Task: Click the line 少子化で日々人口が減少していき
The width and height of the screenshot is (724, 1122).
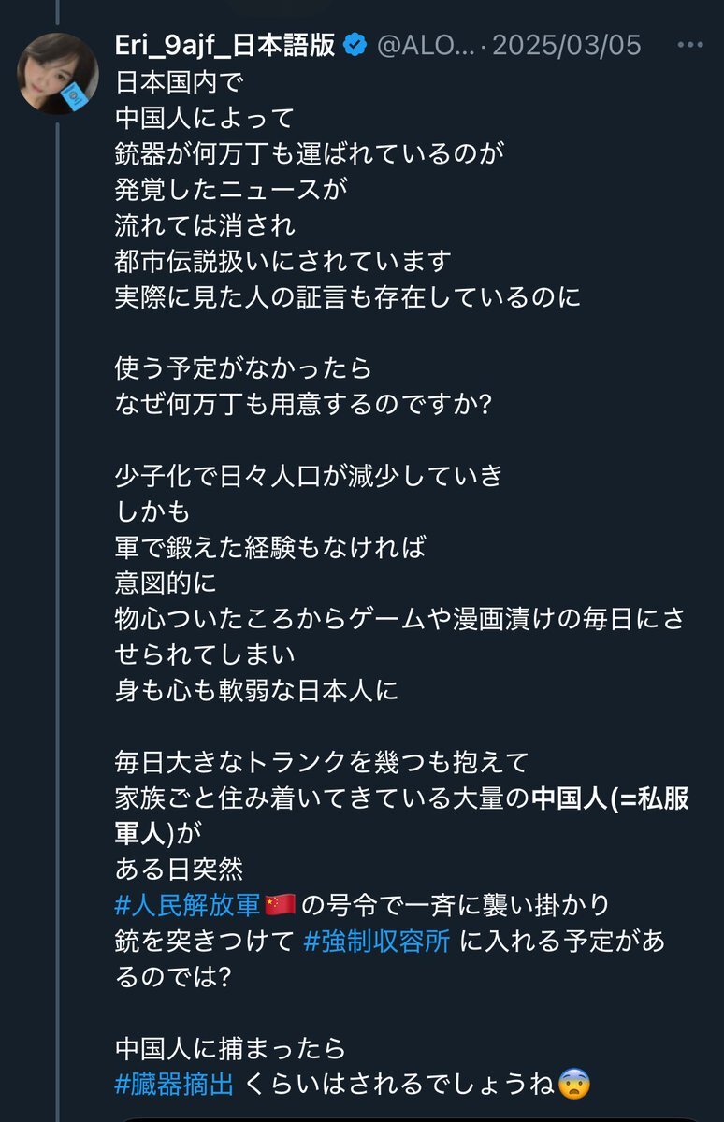Action: [309, 476]
